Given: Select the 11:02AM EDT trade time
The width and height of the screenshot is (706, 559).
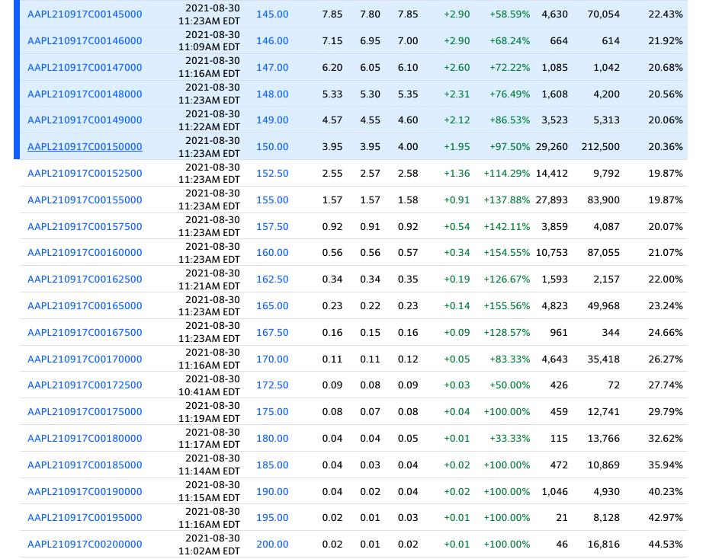Looking at the screenshot, I should point(210,551).
